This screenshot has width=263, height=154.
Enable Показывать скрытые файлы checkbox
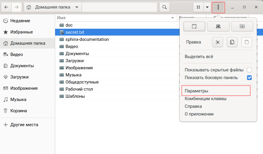point(249,70)
